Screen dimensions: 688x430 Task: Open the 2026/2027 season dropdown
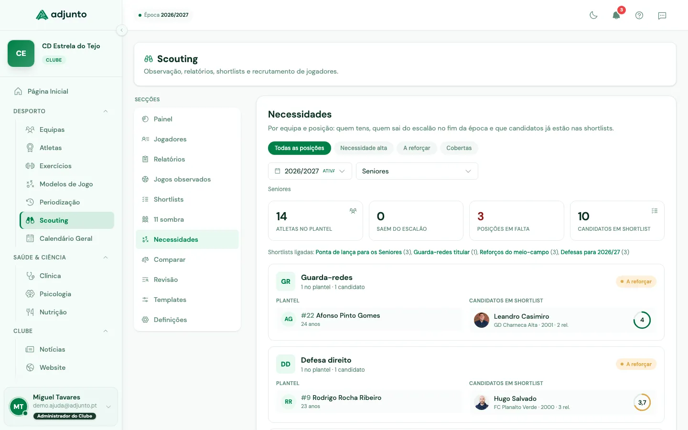310,171
